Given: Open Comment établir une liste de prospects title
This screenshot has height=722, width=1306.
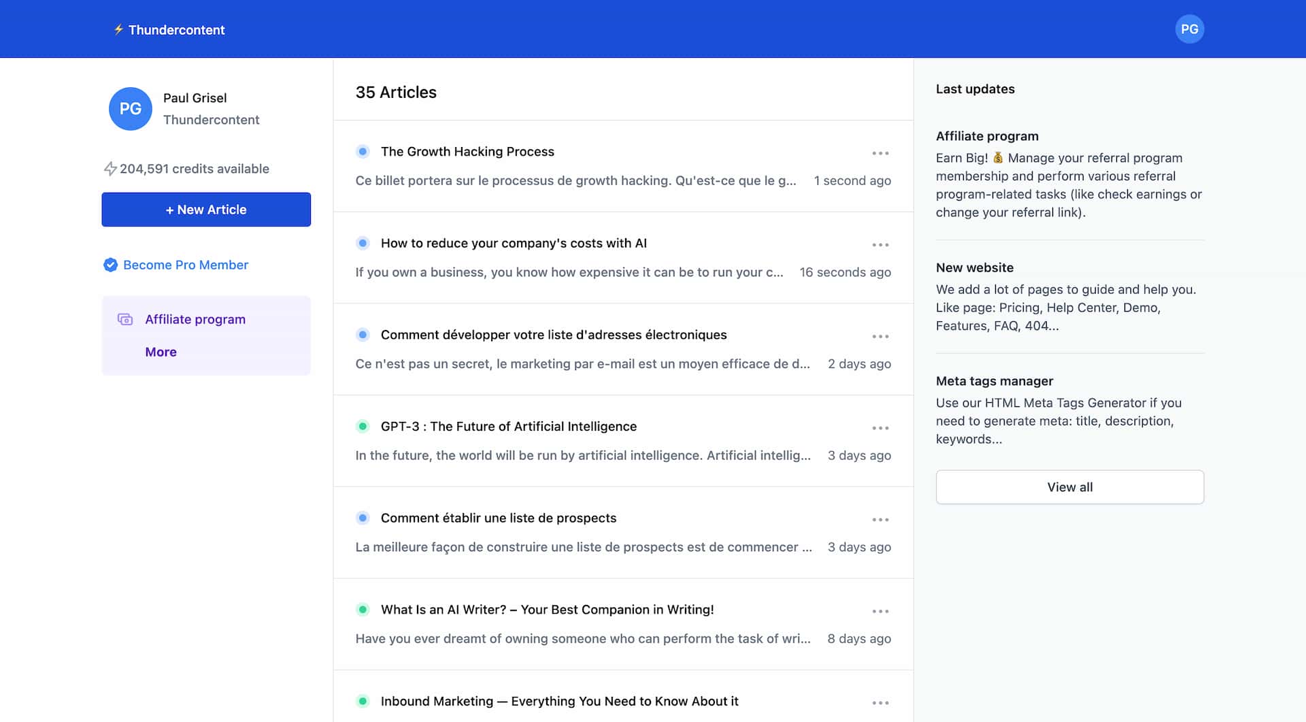Looking at the screenshot, I should (x=499, y=518).
